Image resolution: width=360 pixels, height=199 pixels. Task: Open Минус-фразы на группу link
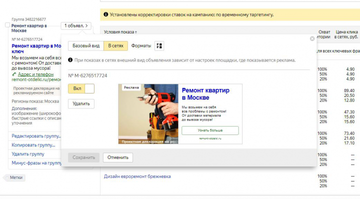point(36,163)
